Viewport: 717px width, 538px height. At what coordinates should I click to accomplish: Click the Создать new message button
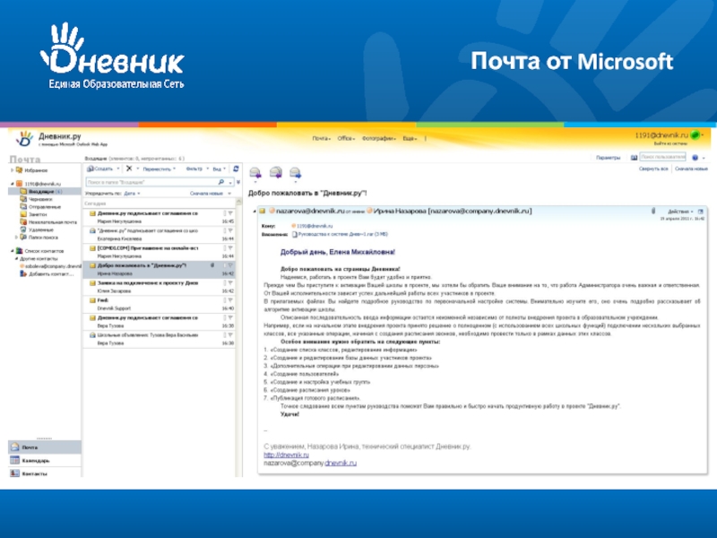[x=100, y=169]
